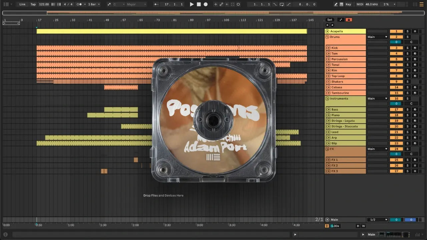The width and height of the screenshot is (427, 240).
Task: Click the Tap tempo button
Action: [33, 4]
